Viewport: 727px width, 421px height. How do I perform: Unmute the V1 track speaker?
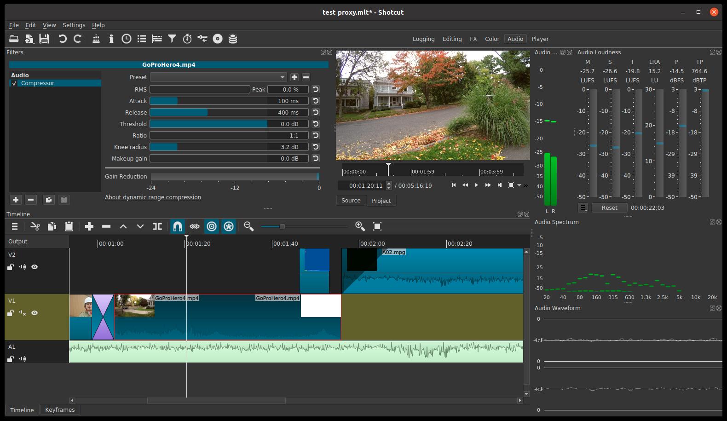[23, 313]
